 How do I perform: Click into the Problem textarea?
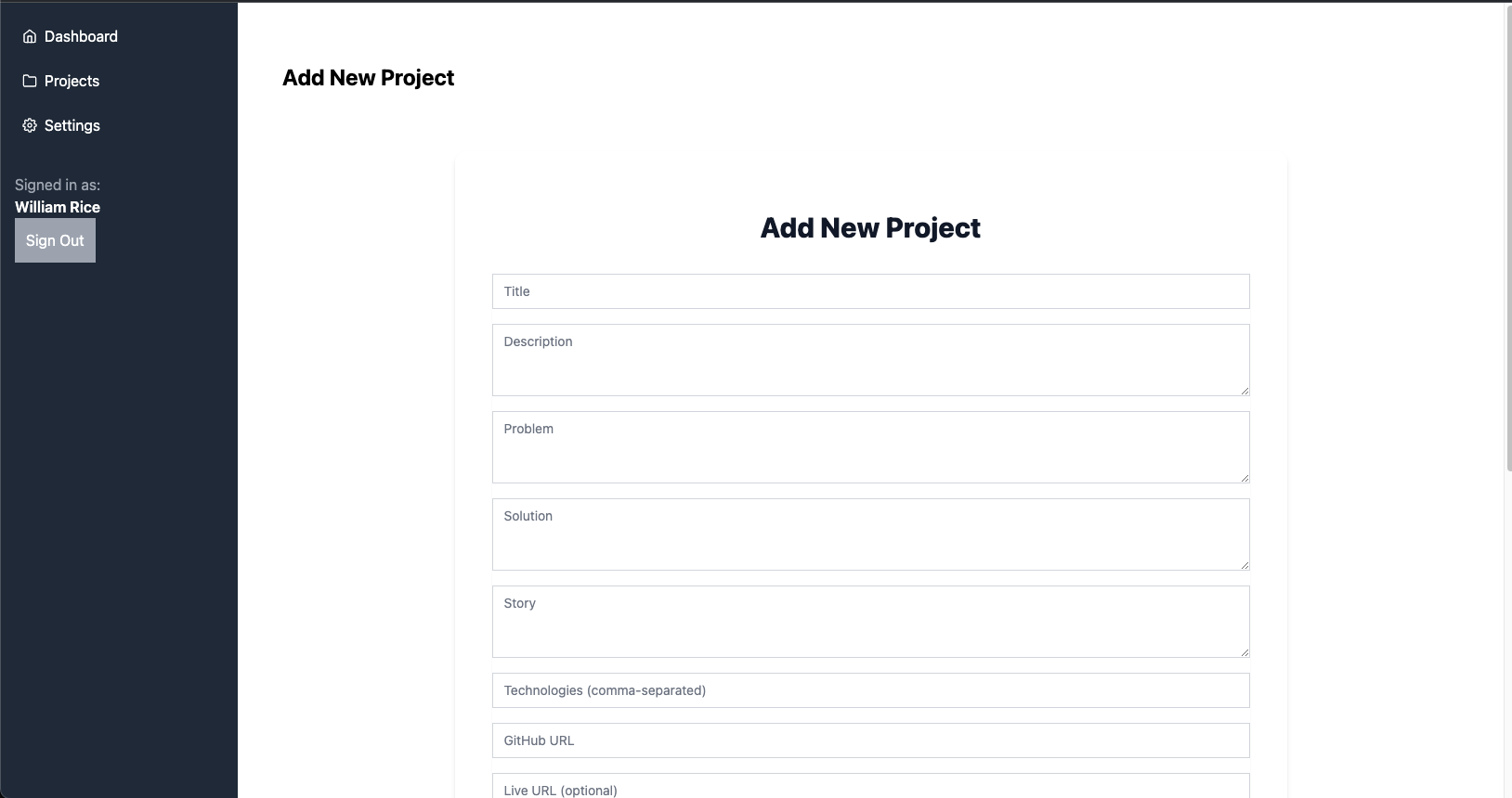870,447
